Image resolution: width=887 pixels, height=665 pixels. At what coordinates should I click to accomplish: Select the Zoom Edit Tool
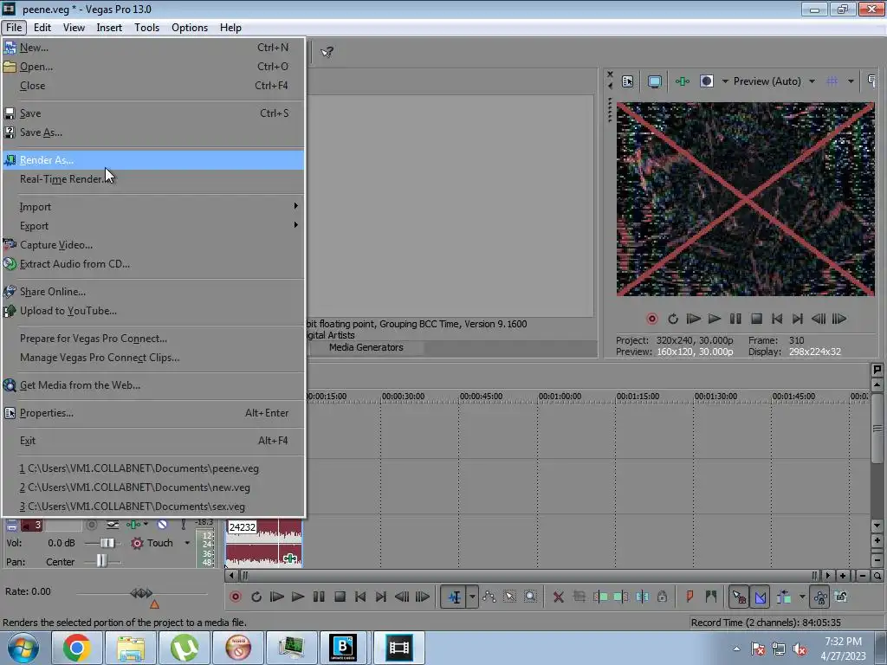(530, 597)
